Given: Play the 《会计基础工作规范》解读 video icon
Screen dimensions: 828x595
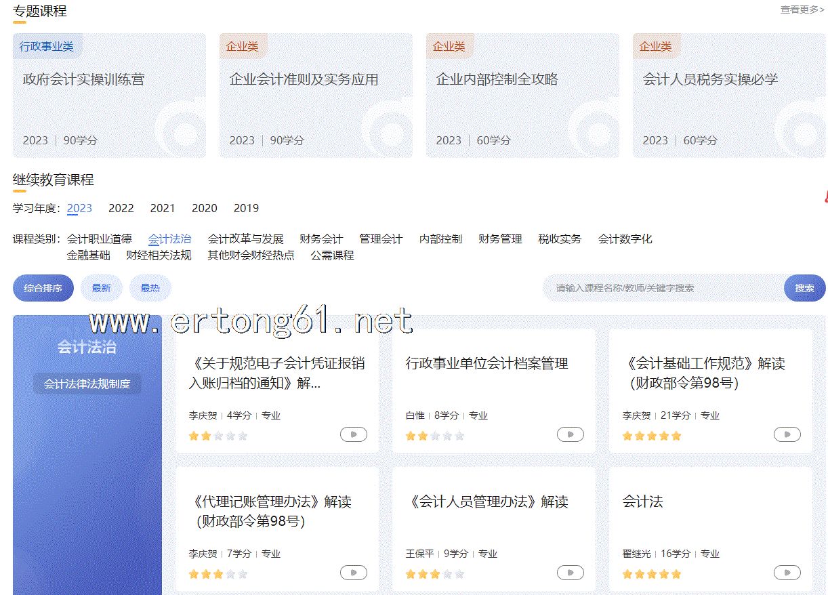Looking at the screenshot, I should 787,434.
